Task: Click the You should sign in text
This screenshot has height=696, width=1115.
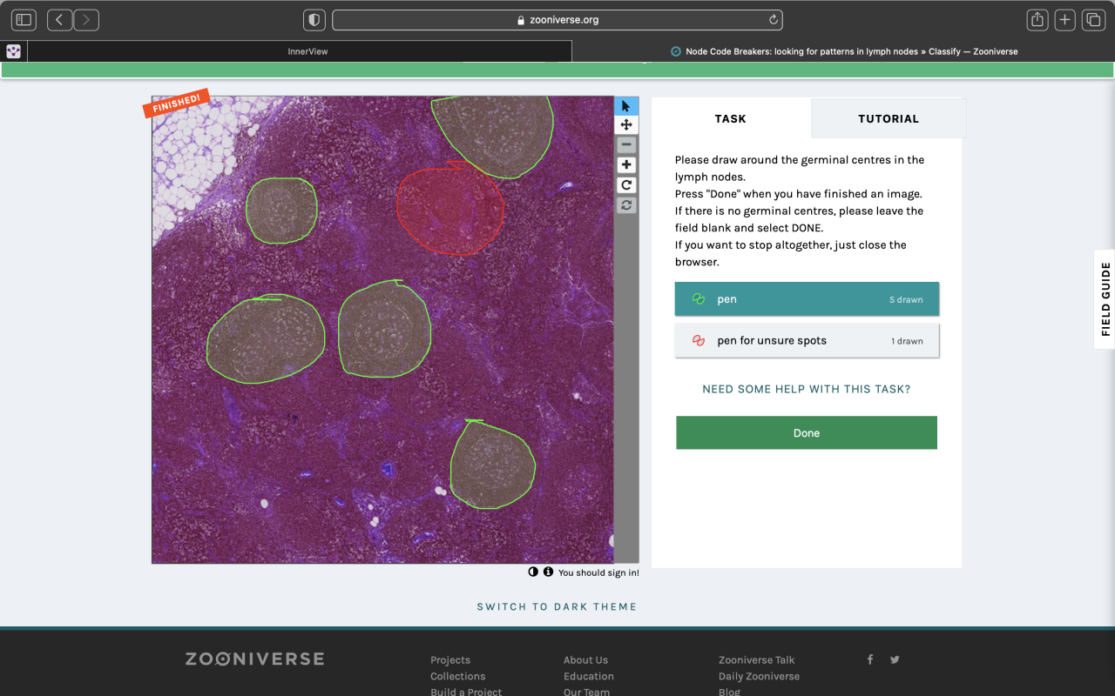Action: tap(598, 572)
